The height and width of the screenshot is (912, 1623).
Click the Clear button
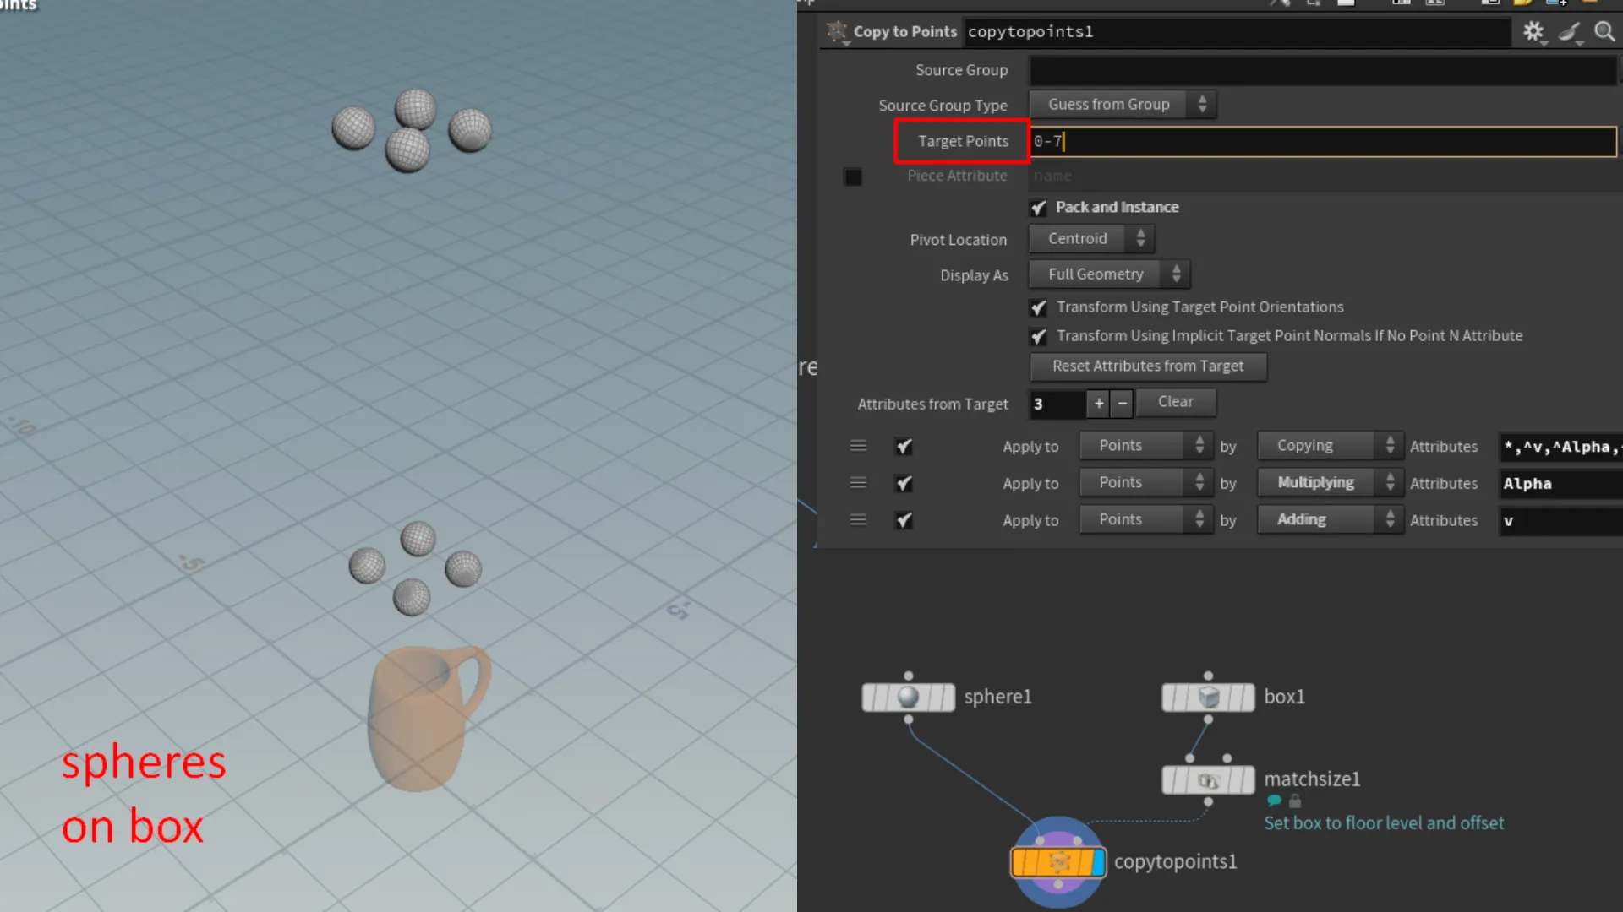coord(1176,403)
